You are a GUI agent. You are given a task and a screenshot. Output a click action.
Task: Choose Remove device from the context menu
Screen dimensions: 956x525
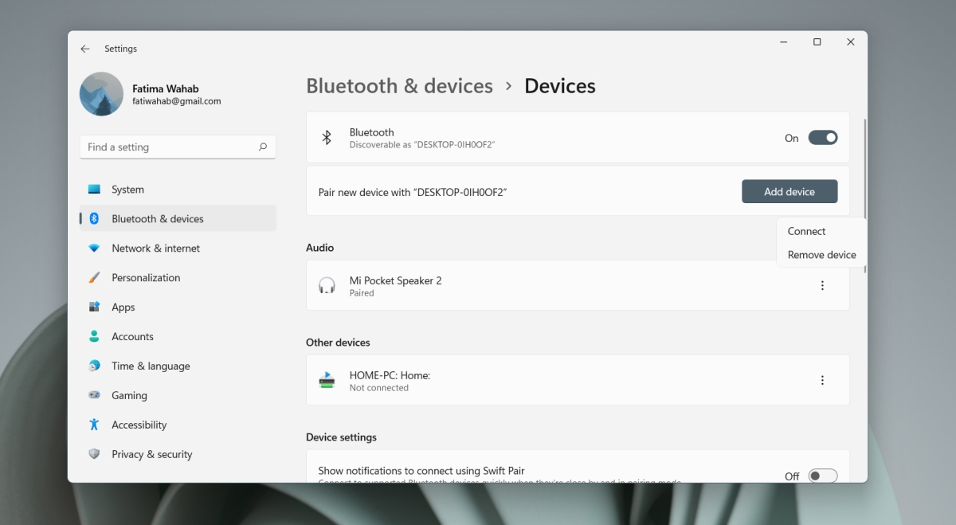point(821,255)
